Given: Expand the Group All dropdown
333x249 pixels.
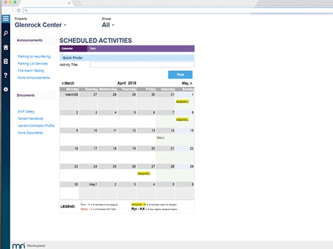Looking at the screenshot, I should (x=108, y=25).
